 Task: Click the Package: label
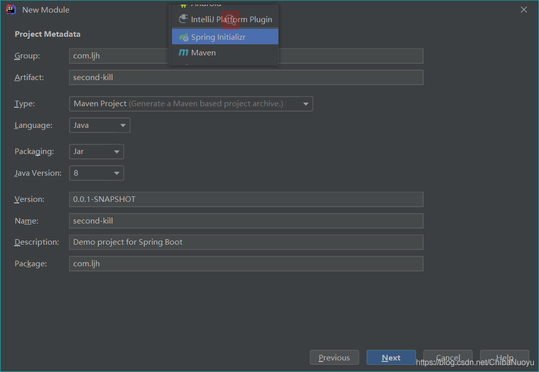coord(31,264)
